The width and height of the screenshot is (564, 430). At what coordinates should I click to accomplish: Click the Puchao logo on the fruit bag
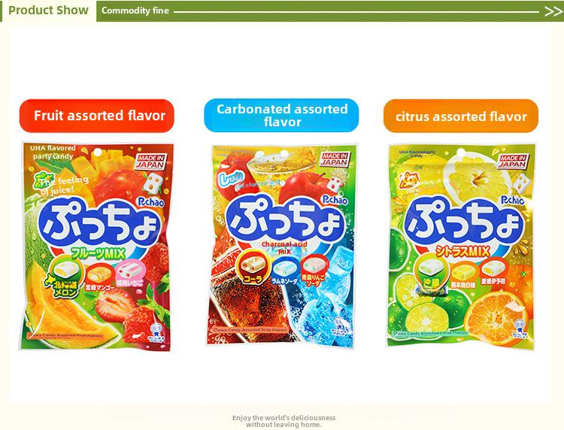pos(151,202)
